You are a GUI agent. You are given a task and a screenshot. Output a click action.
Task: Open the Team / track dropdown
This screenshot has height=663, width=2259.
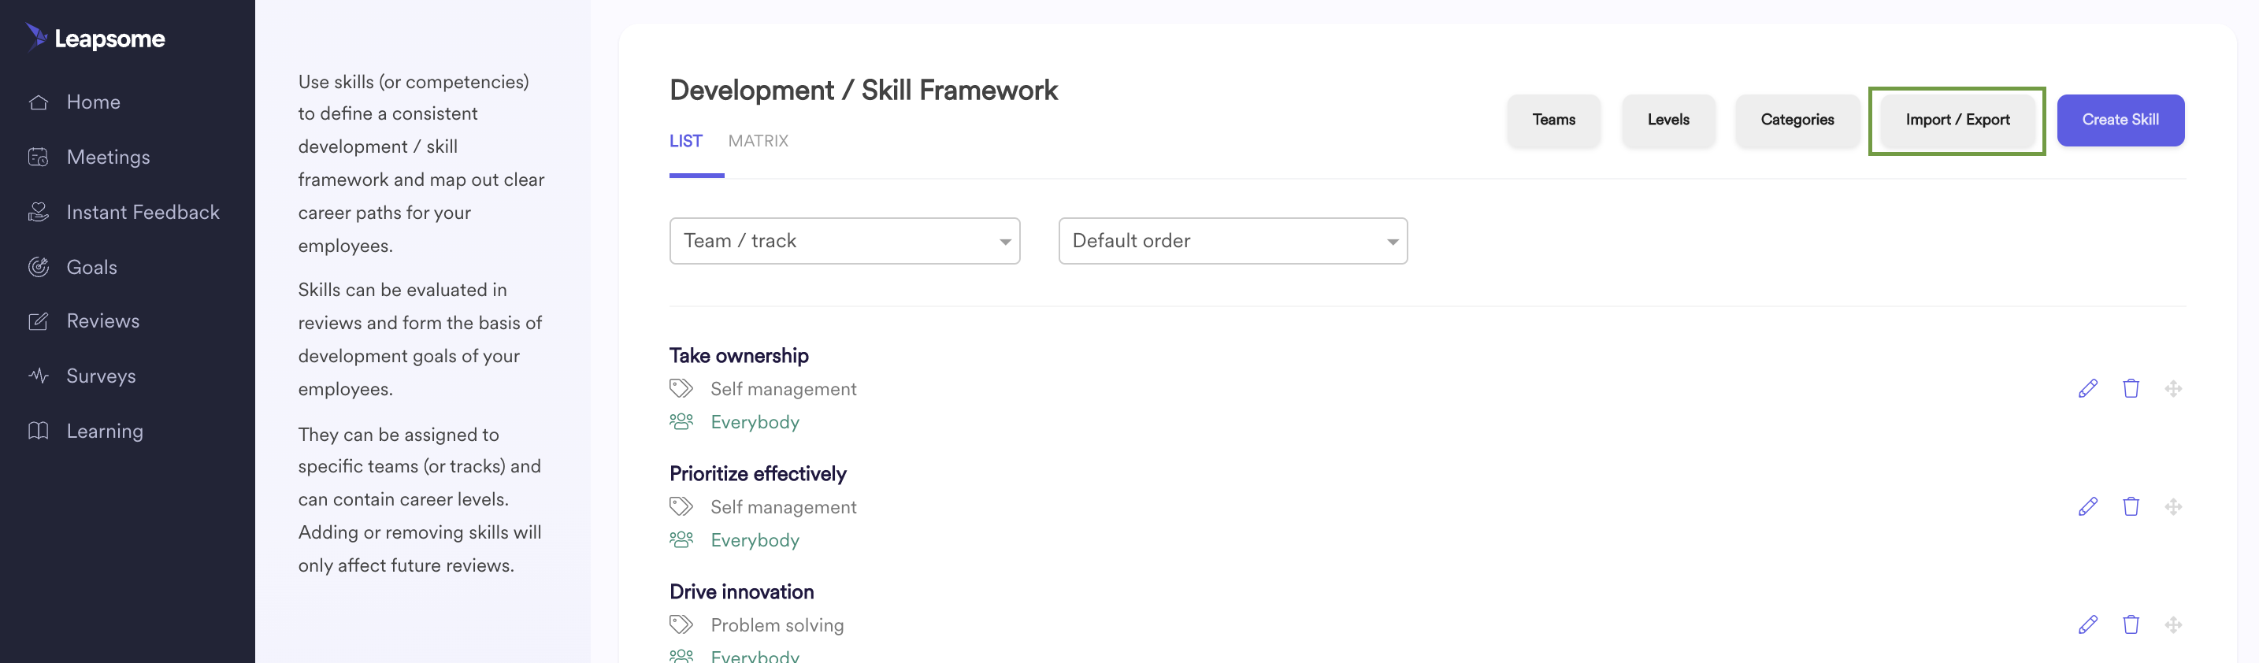click(844, 241)
